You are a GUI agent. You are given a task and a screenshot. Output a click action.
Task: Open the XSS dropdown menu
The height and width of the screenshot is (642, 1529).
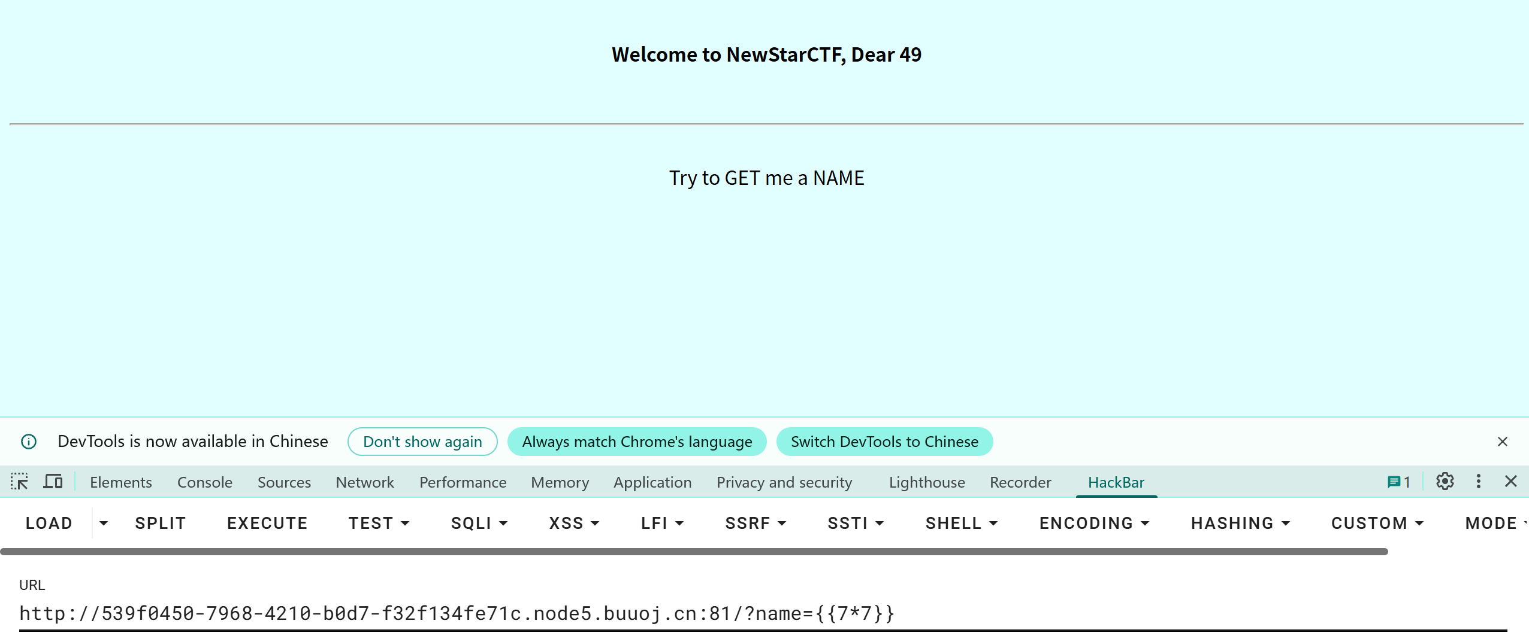pos(574,523)
